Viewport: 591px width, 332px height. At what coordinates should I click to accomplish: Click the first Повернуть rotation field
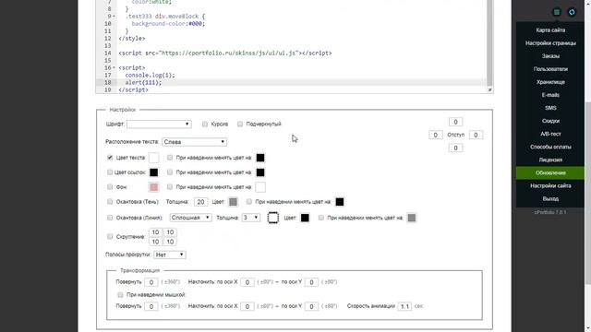click(x=151, y=282)
